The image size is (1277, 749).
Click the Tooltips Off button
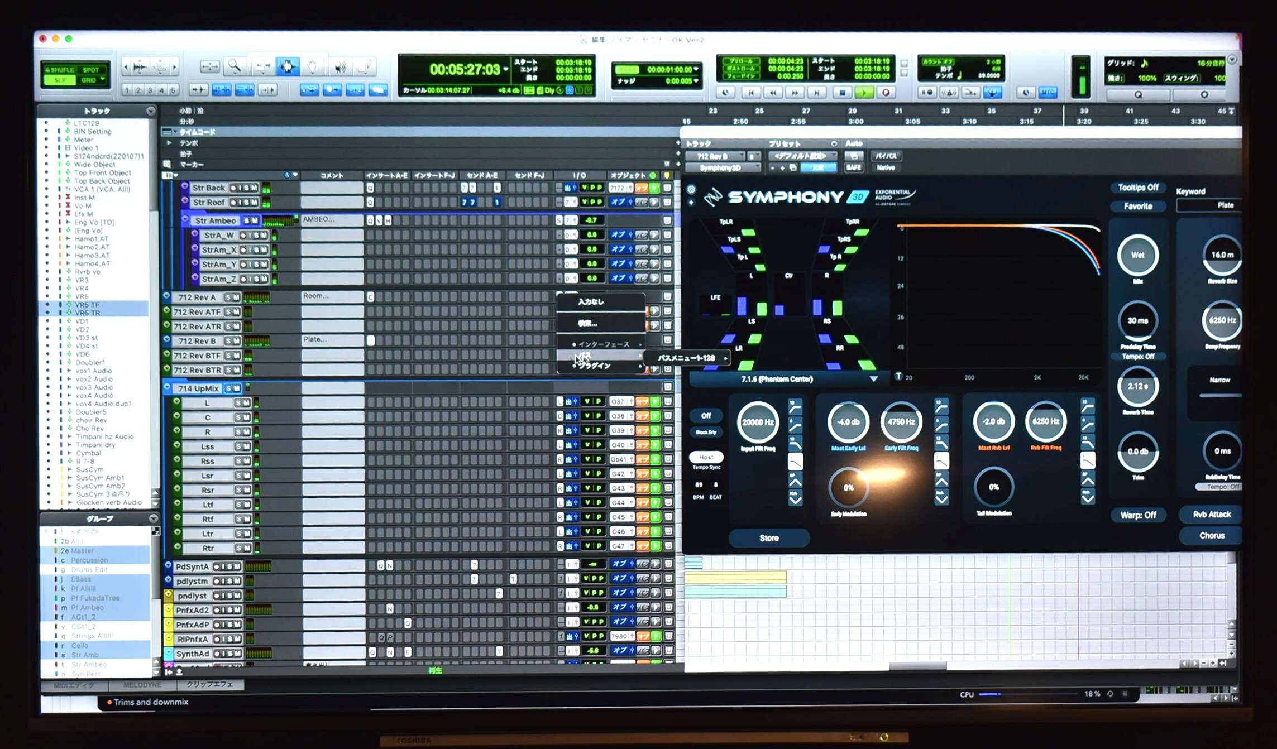pyautogui.click(x=1138, y=188)
